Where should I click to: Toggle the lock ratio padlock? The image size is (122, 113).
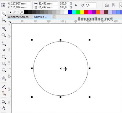(76, 5)
